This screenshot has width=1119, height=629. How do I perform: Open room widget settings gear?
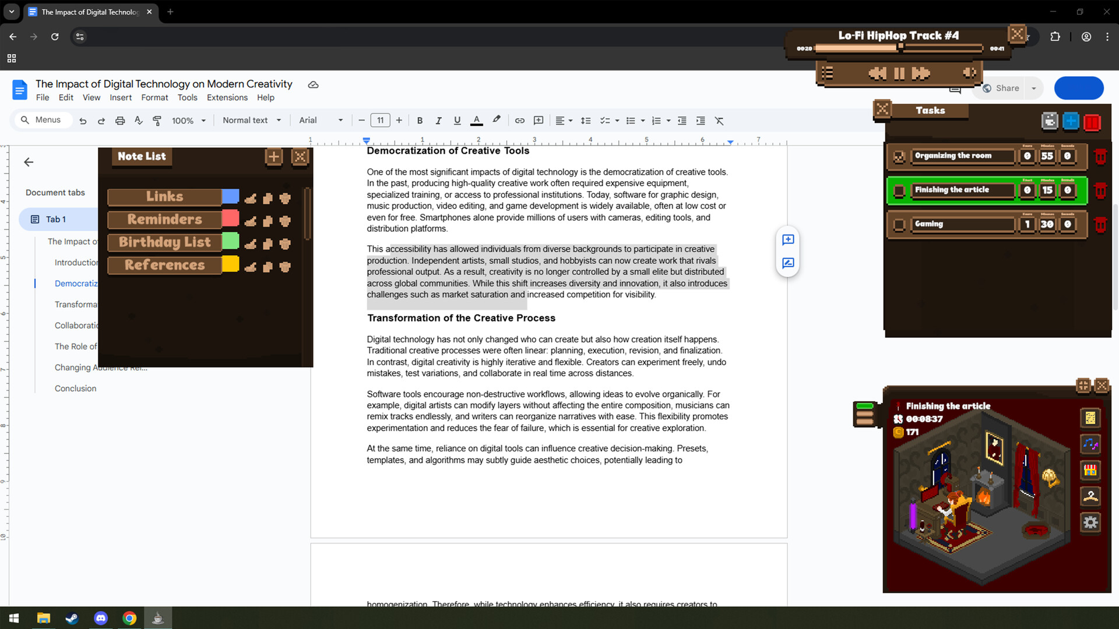[1091, 523]
